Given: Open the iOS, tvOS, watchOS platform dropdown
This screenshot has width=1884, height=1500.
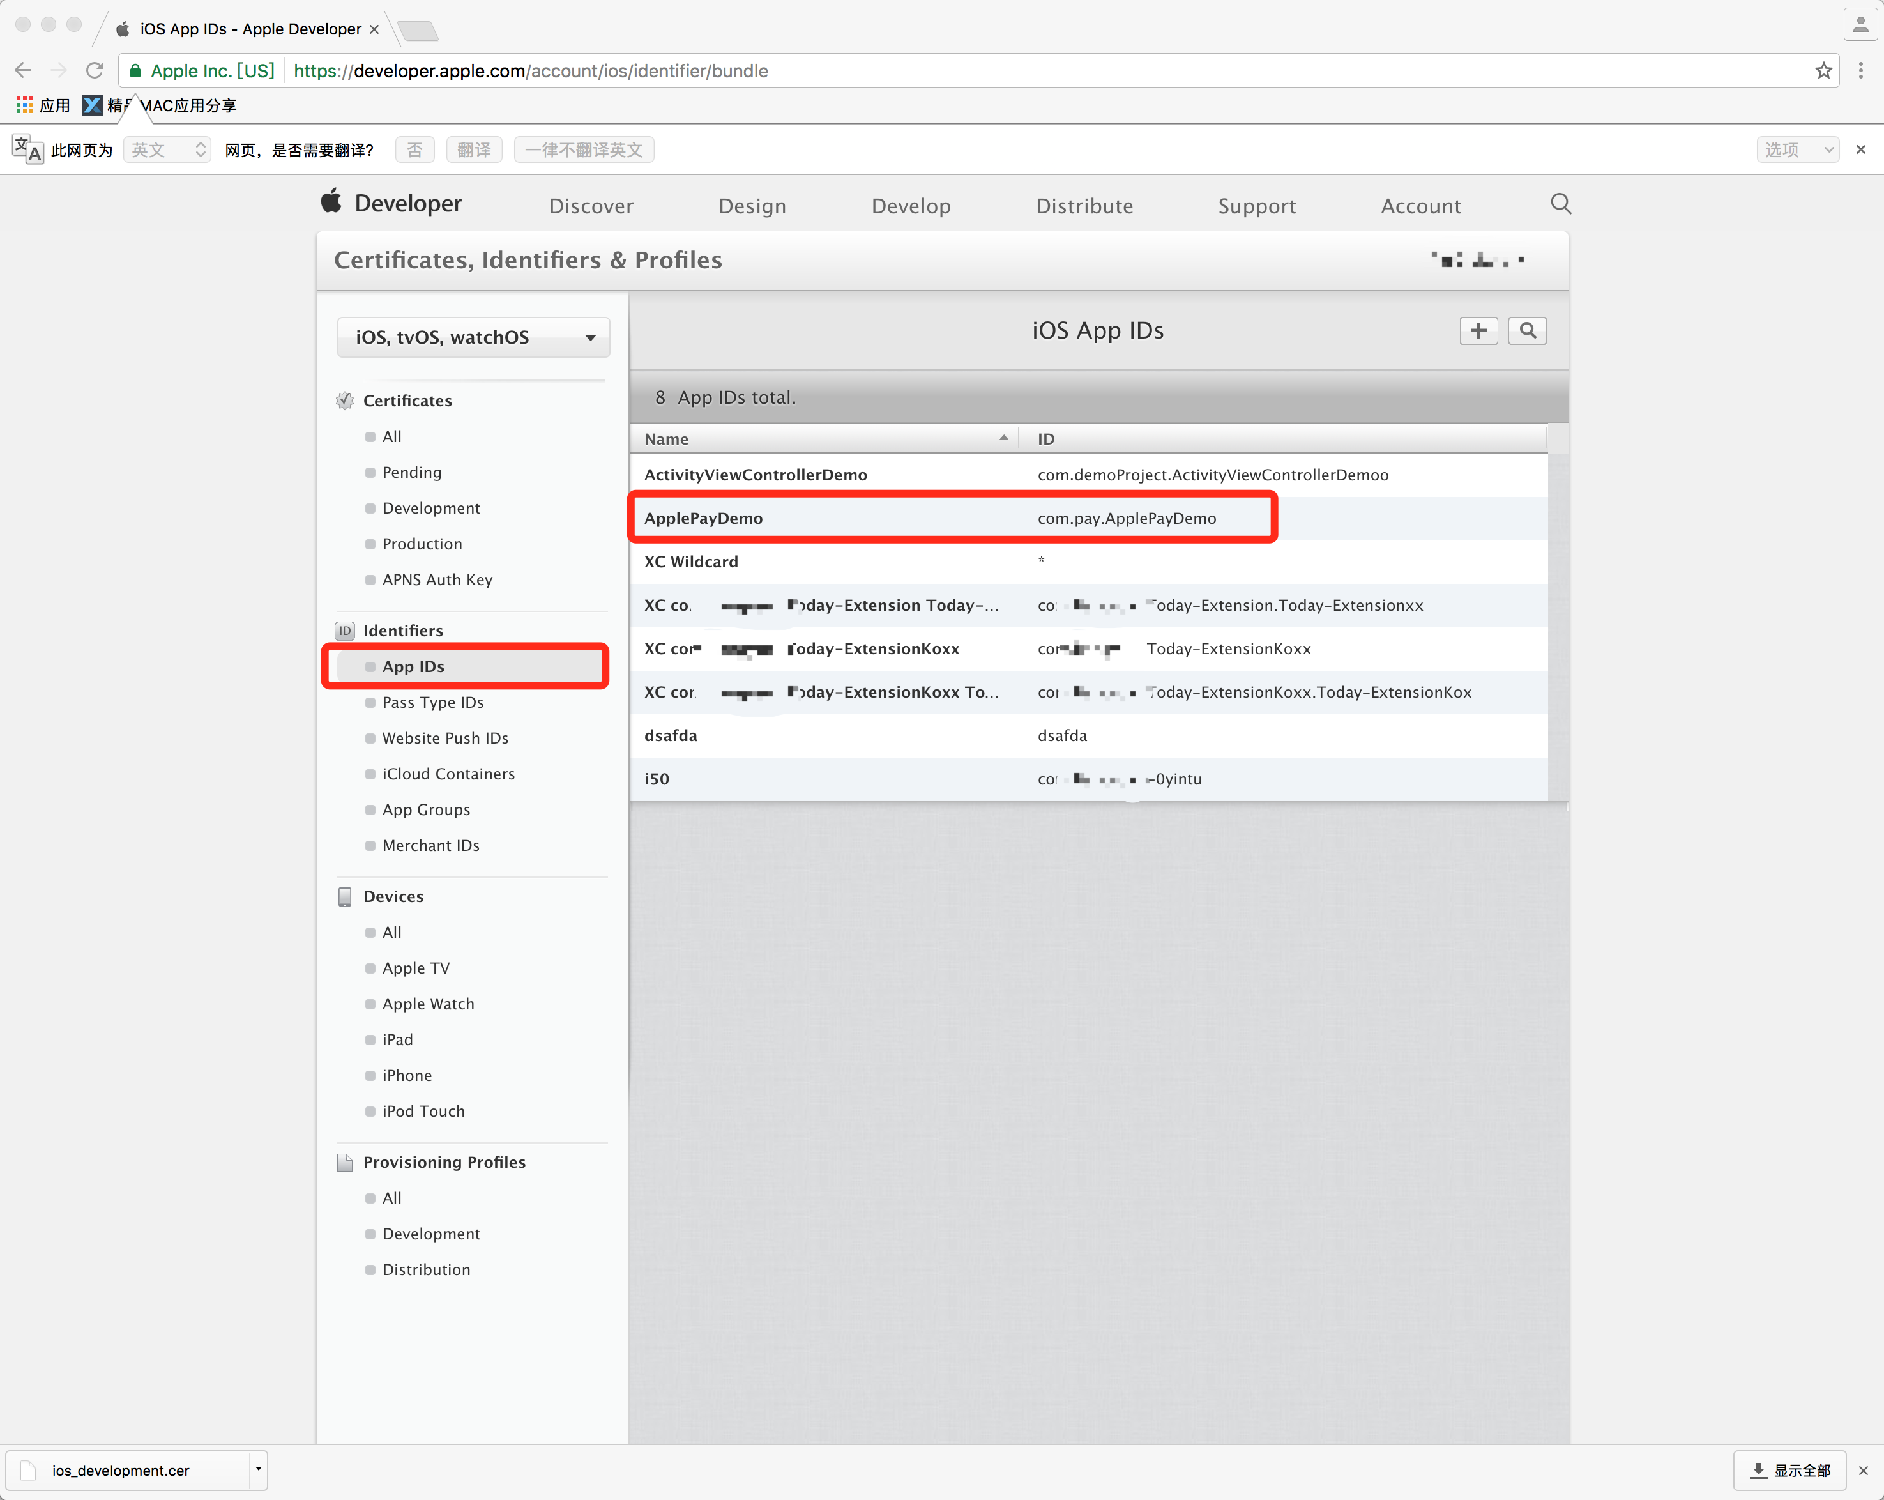Looking at the screenshot, I should click(473, 337).
